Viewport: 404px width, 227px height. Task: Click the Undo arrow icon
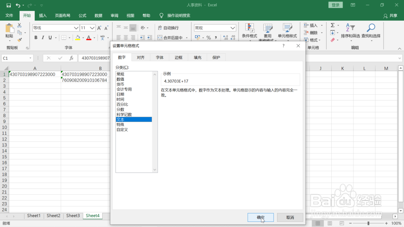(x=18, y=5)
